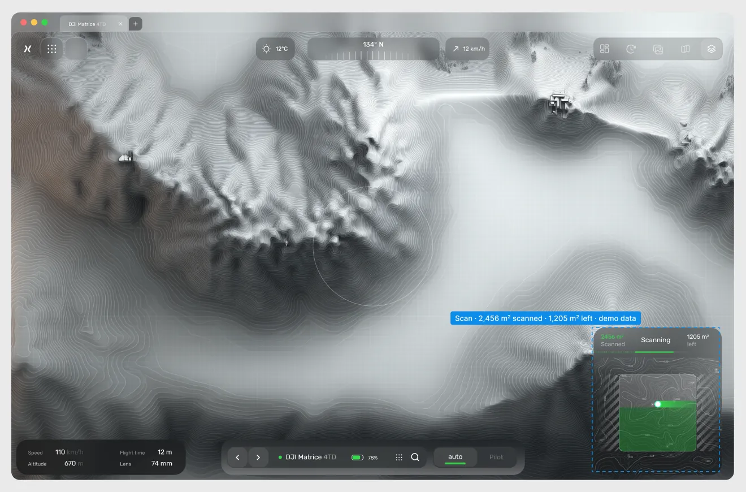Screen dimensions: 746x492
Task: Click the green battery icon
Action: (357, 458)
